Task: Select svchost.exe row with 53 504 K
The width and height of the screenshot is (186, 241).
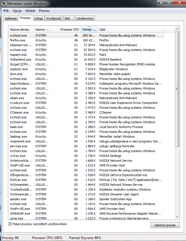Action: pyautogui.click(x=86, y=50)
